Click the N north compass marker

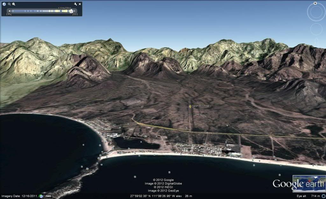coord(315,3)
